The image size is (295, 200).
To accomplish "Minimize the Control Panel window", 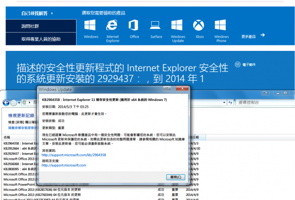I will (x=278, y=93).
